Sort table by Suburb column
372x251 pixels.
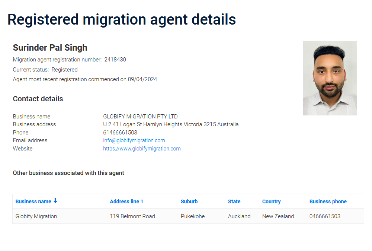pos(189,201)
